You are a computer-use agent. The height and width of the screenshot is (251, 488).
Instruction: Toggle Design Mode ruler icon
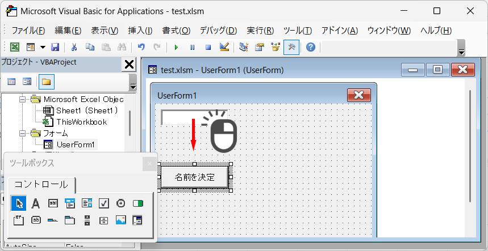[224, 47]
